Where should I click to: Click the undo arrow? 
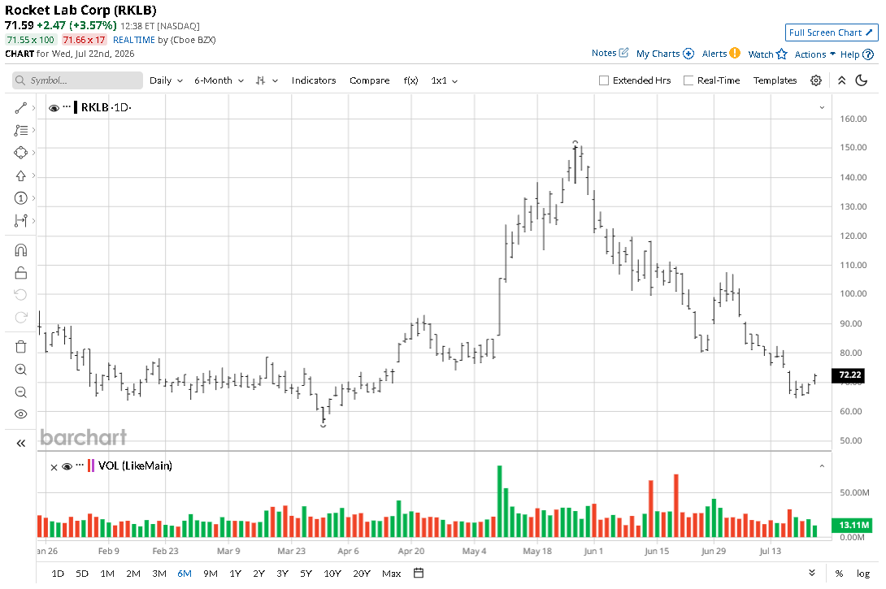click(20, 295)
